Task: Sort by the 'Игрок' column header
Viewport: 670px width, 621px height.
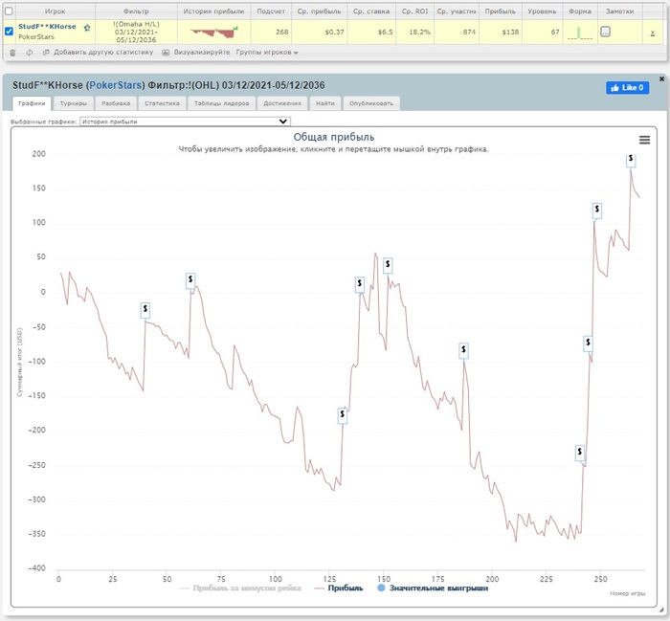Action: [x=55, y=11]
